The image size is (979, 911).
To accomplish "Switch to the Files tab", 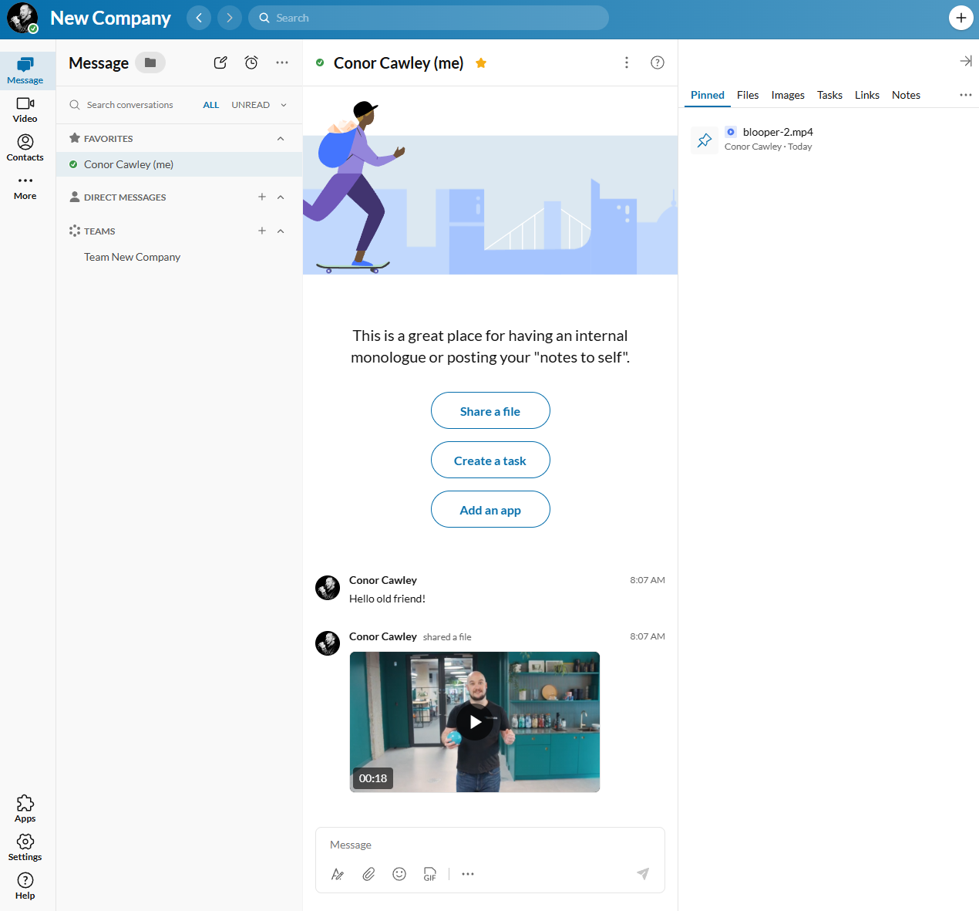I will point(747,95).
